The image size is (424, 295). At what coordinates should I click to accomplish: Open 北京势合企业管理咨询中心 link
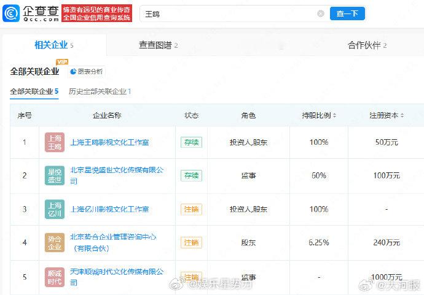[113, 242]
